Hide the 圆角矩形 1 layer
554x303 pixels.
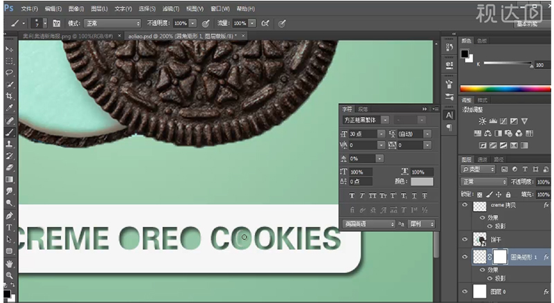[x=465, y=257]
